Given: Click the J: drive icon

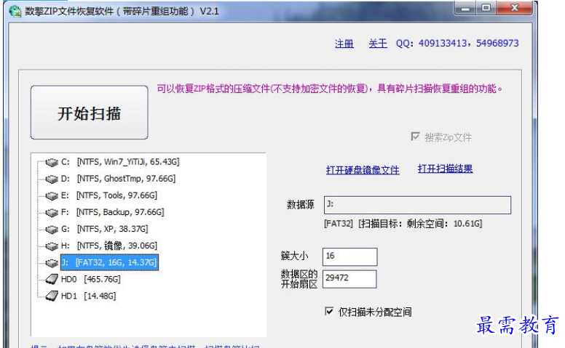Looking at the screenshot, I should pyautogui.click(x=52, y=263).
